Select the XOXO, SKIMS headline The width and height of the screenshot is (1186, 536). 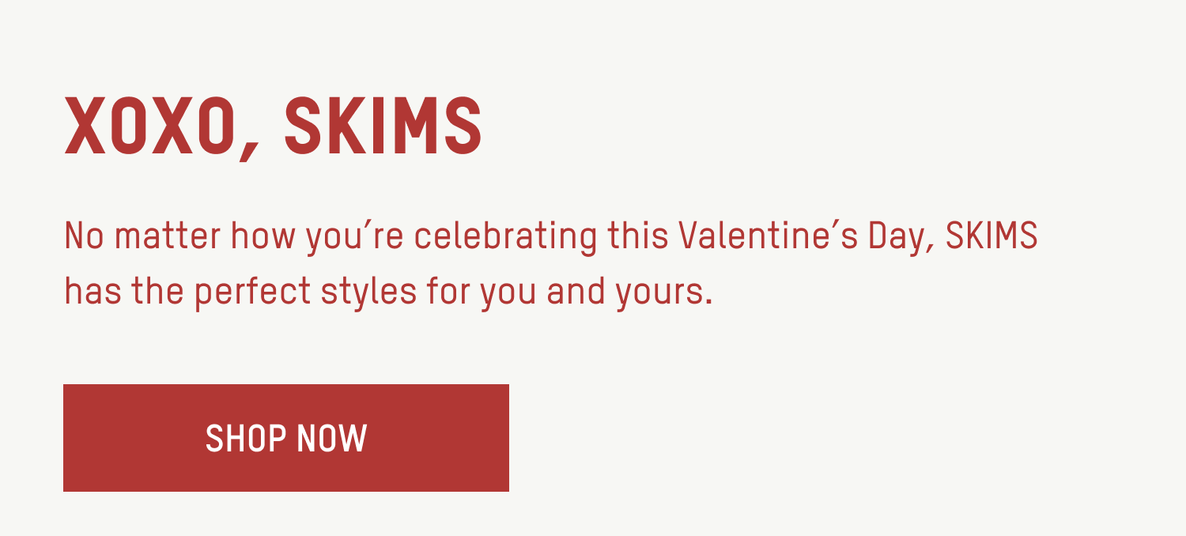click(274, 127)
